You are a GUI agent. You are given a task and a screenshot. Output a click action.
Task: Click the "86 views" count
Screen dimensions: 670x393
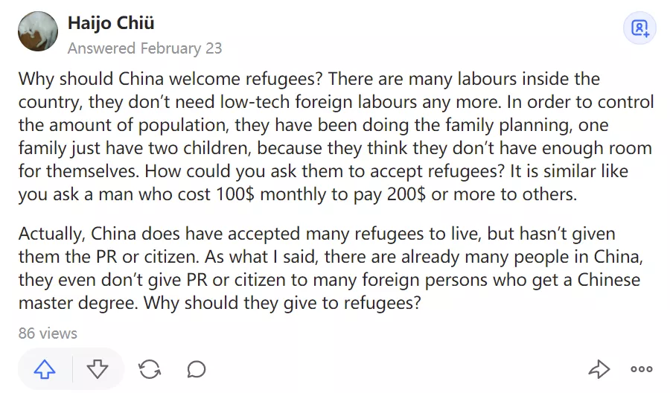[x=48, y=333]
